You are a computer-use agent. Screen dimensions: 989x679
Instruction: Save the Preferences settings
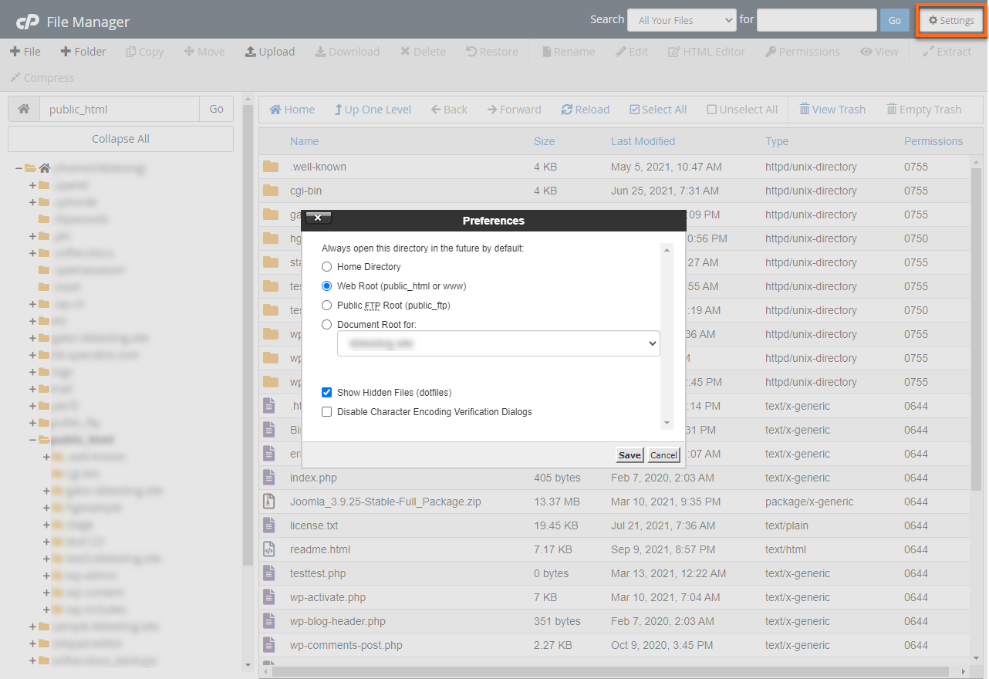point(629,454)
